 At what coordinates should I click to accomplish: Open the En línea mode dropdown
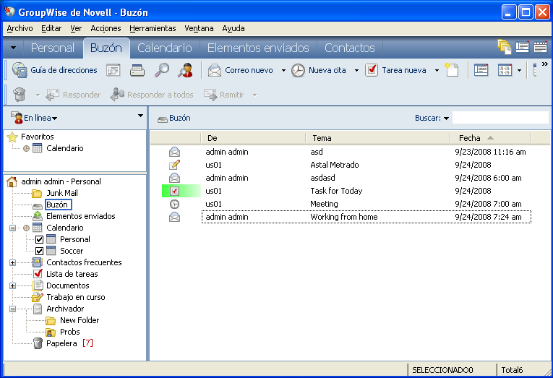coord(35,118)
